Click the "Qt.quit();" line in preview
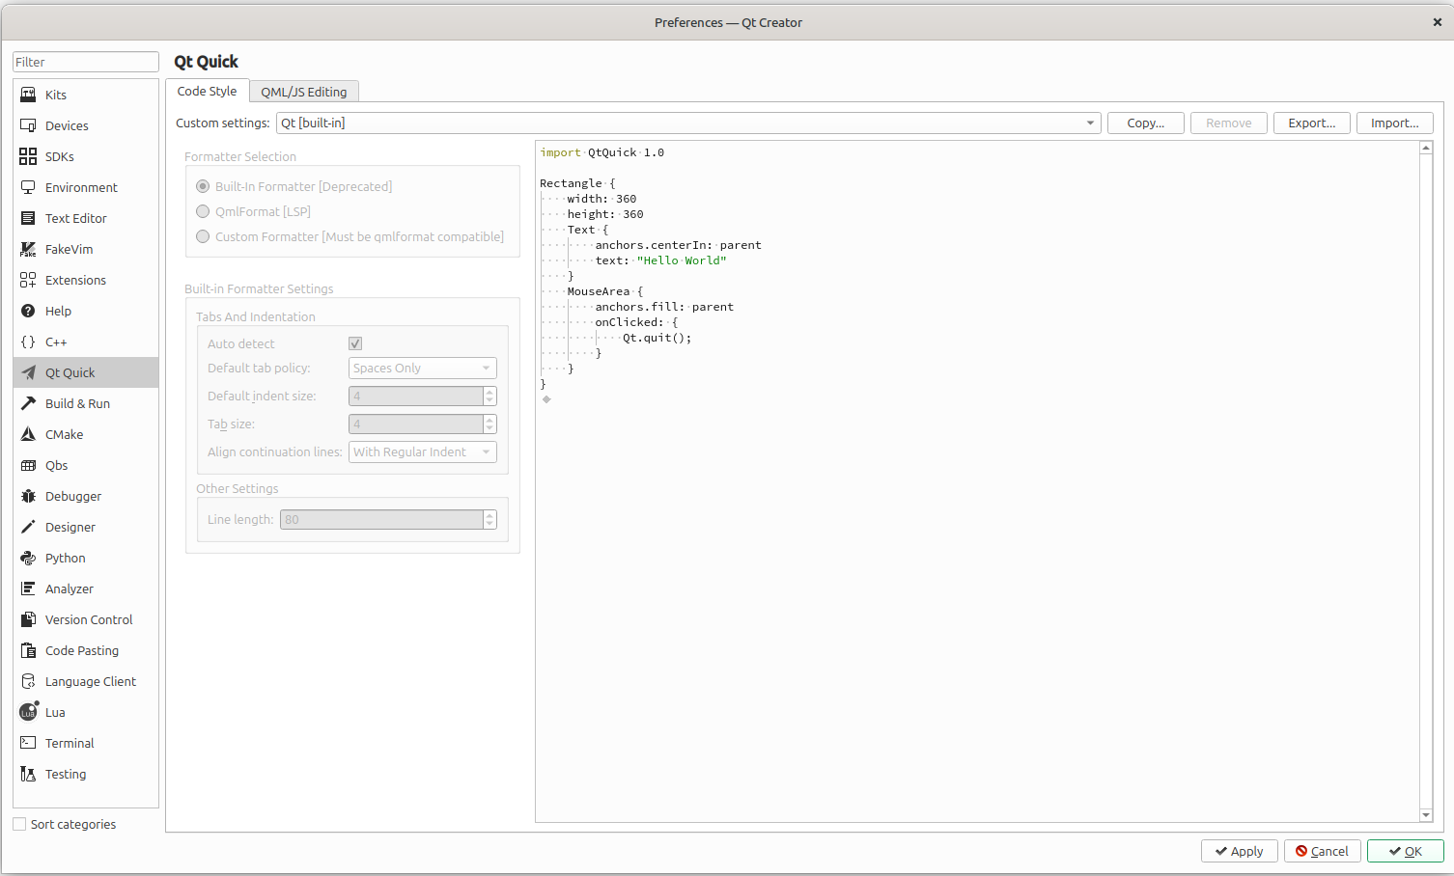The width and height of the screenshot is (1454, 876). point(657,338)
